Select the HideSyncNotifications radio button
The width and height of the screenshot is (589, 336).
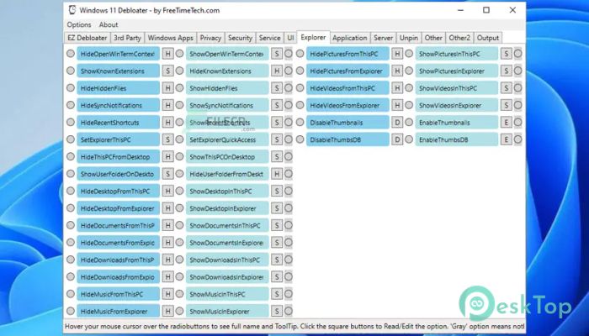coord(71,105)
